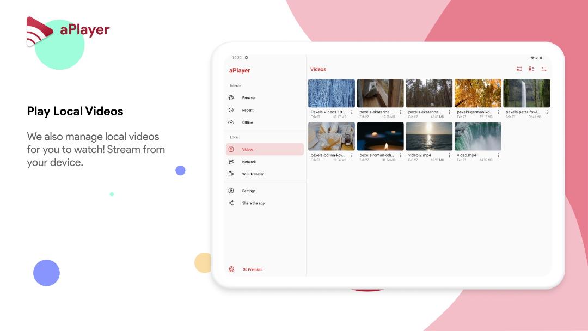The height and width of the screenshot is (331, 588).
Task: Switch view with the list layout icon
Action: click(x=531, y=69)
